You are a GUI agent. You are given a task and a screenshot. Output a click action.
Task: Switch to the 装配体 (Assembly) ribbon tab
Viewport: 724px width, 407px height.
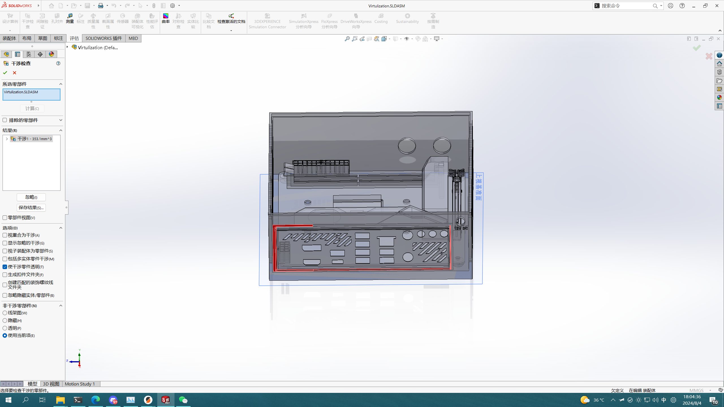tap(9, 38)
